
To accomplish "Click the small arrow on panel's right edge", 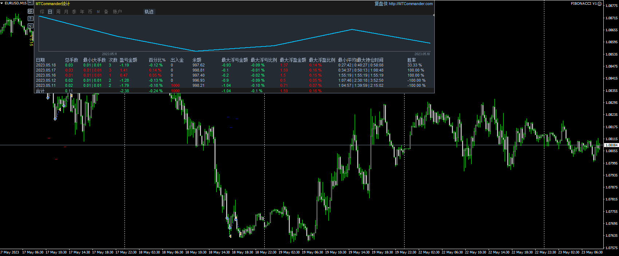I will (x=433, y=15).
